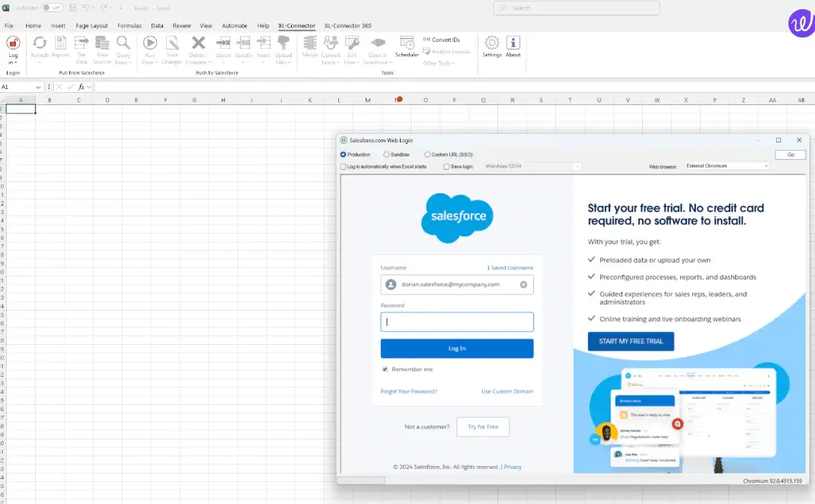The image size is (815, 504).
Task: Click the Try for Free button
Action: tap(483, 426)
